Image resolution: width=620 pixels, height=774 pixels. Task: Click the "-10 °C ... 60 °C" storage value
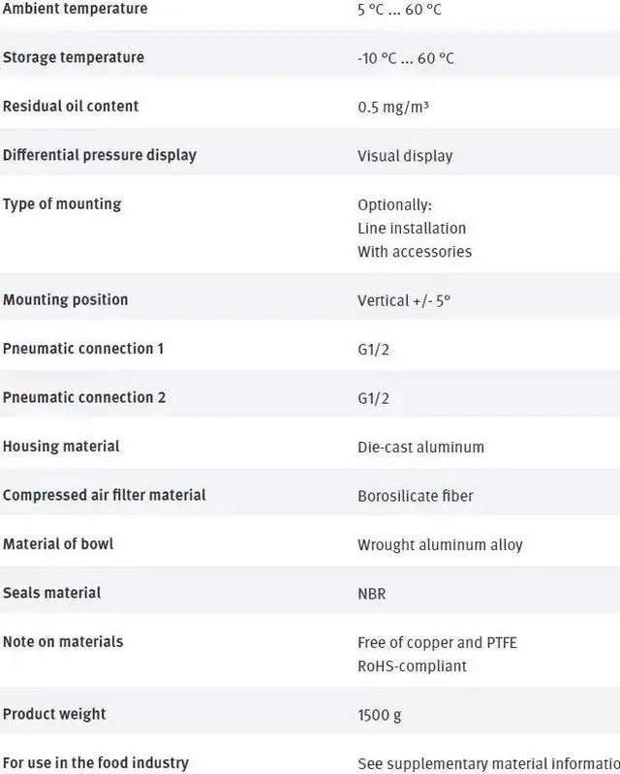click(405, 58)
